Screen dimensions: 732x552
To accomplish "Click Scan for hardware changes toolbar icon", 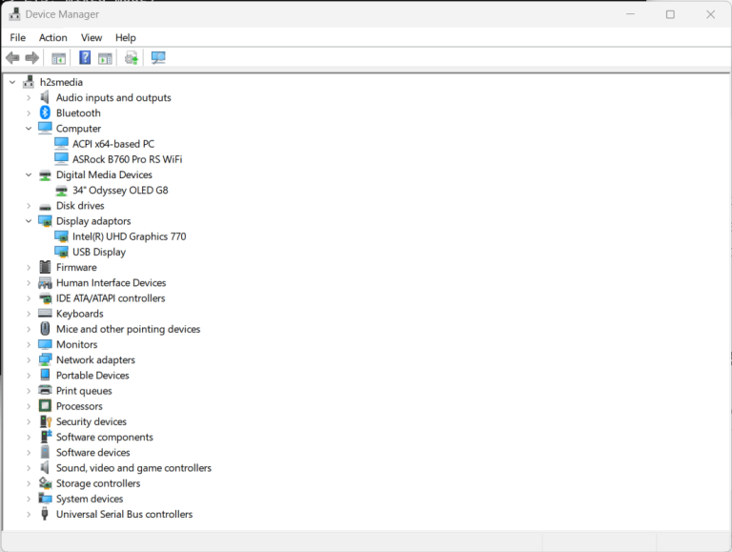I will [158, 58].
